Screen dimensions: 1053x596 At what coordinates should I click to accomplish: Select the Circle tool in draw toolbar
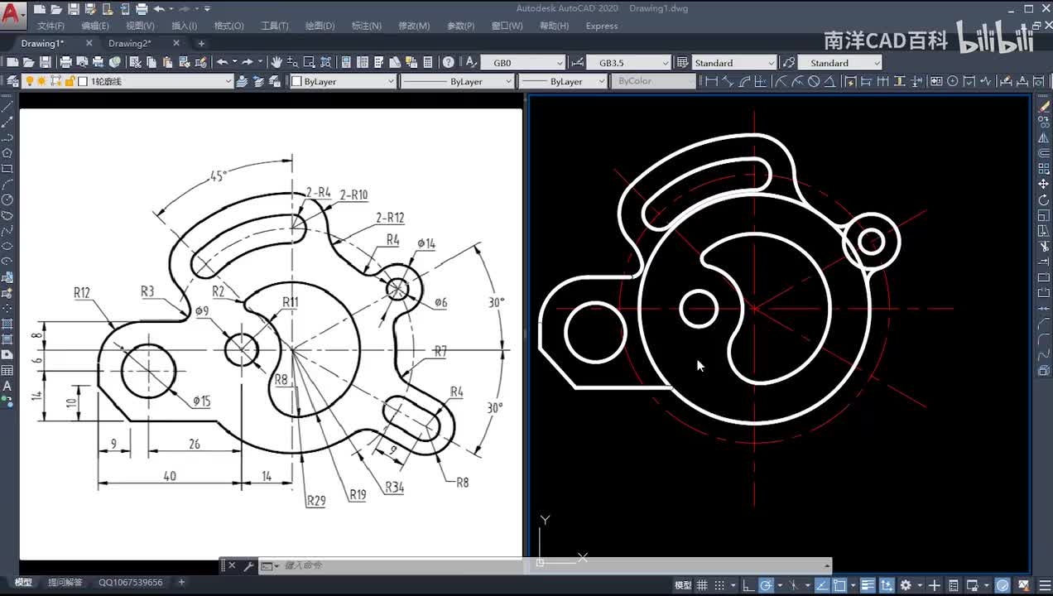[7, 199]
